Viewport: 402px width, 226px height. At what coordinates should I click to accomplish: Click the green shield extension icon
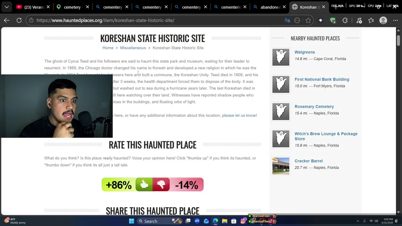pyautogui.click(x=333, y=20)
